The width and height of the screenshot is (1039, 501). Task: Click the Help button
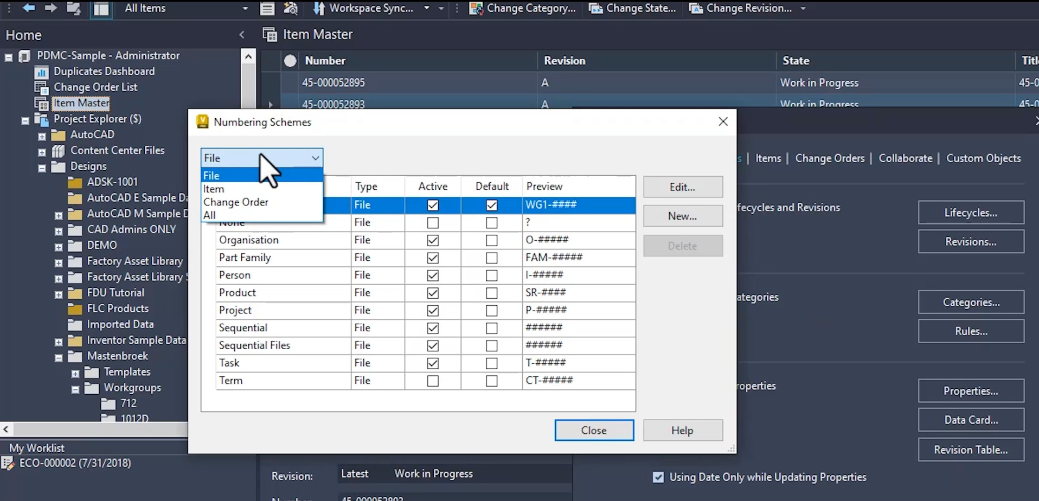[x=683, y=430]
